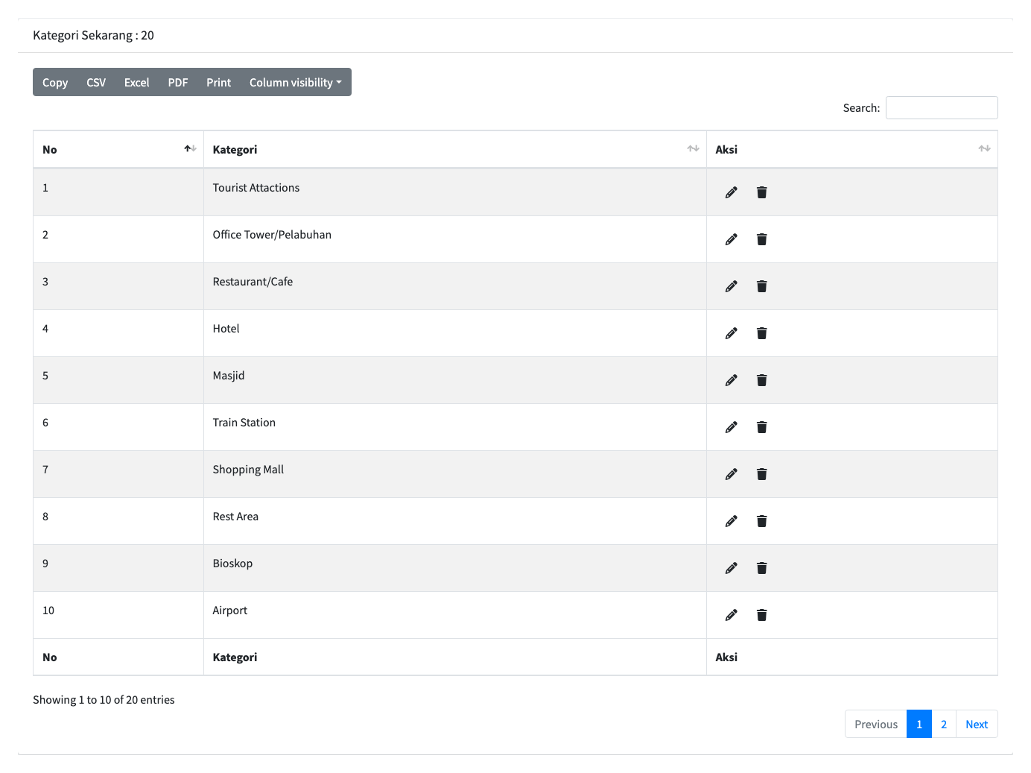Sort by the No column header
Image resolution: width=1031 pixels, height=773 pixels.
pyautogui.click(x=118, y=149)
